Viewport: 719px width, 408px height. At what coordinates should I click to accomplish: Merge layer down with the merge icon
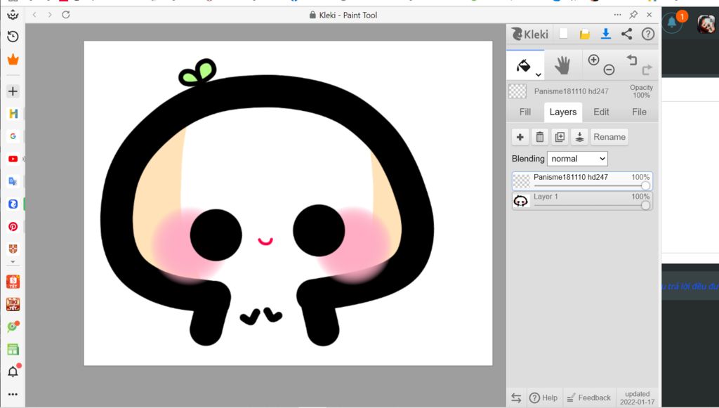pyautogui.click(x=579, y=137)
